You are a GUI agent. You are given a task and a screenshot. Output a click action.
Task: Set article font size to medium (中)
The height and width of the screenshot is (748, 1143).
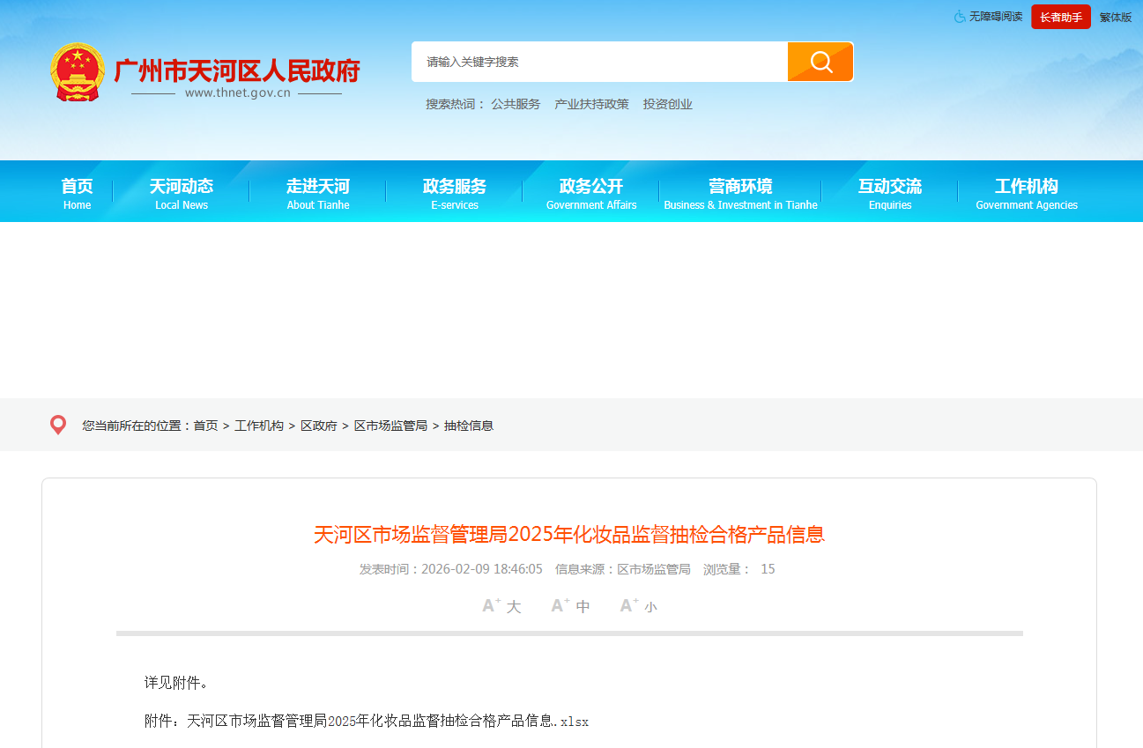tap(570, 606)
